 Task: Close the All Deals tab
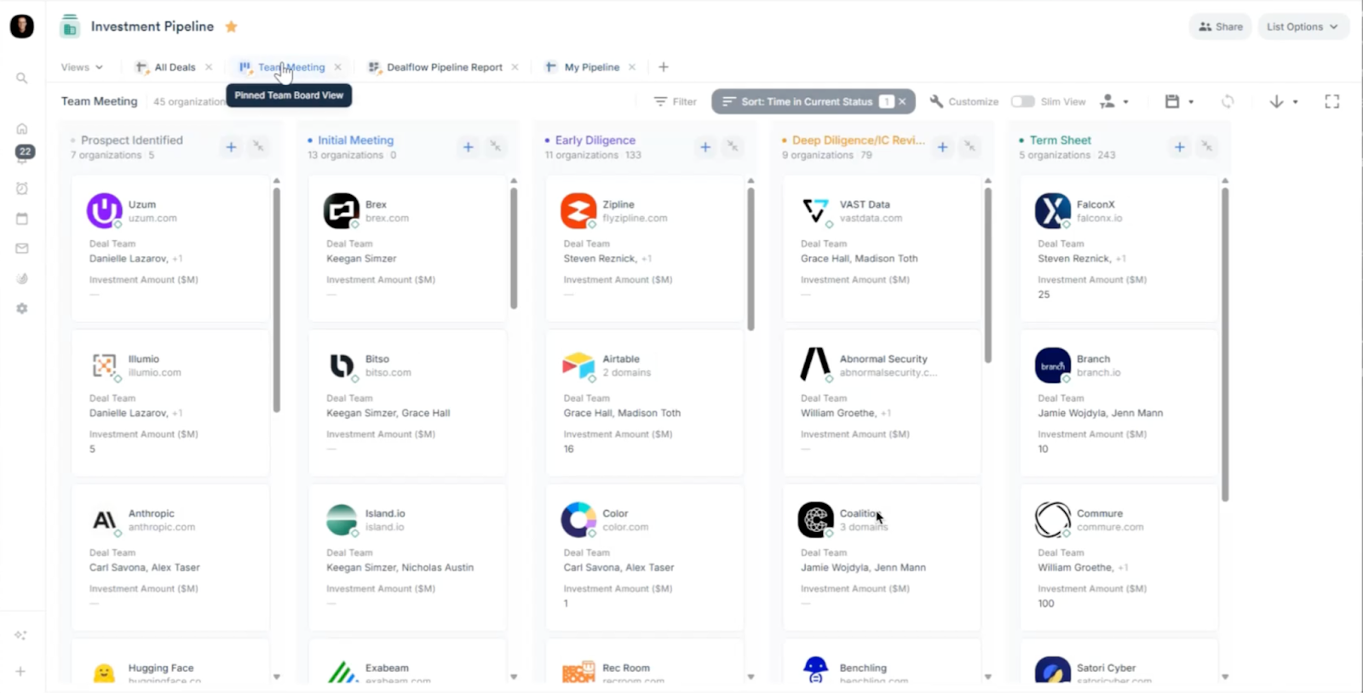209,67
